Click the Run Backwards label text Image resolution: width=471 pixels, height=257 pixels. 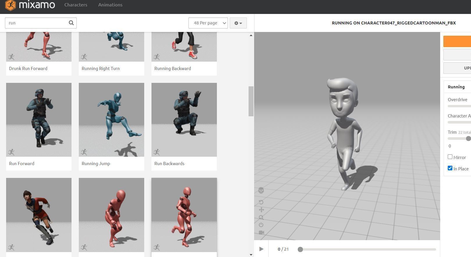point(169,163)
